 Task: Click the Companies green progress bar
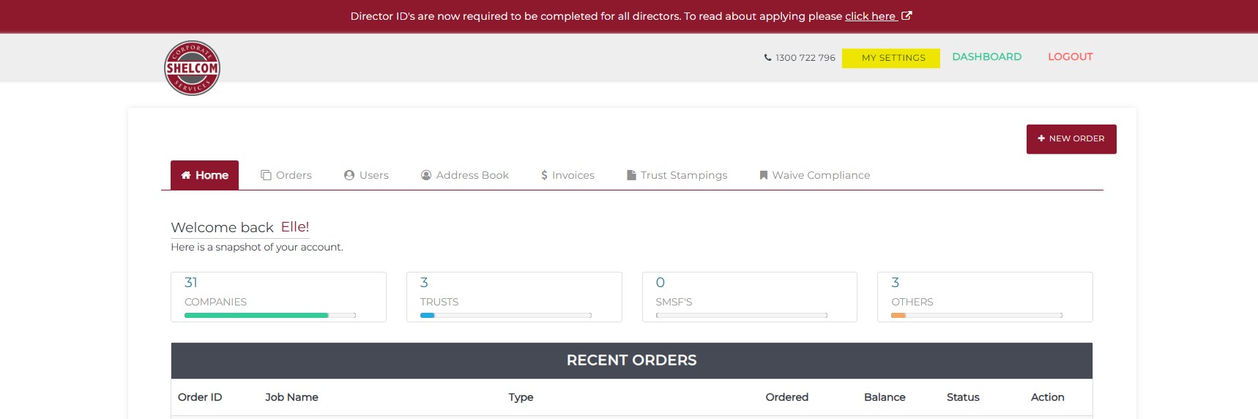[256, 315]
